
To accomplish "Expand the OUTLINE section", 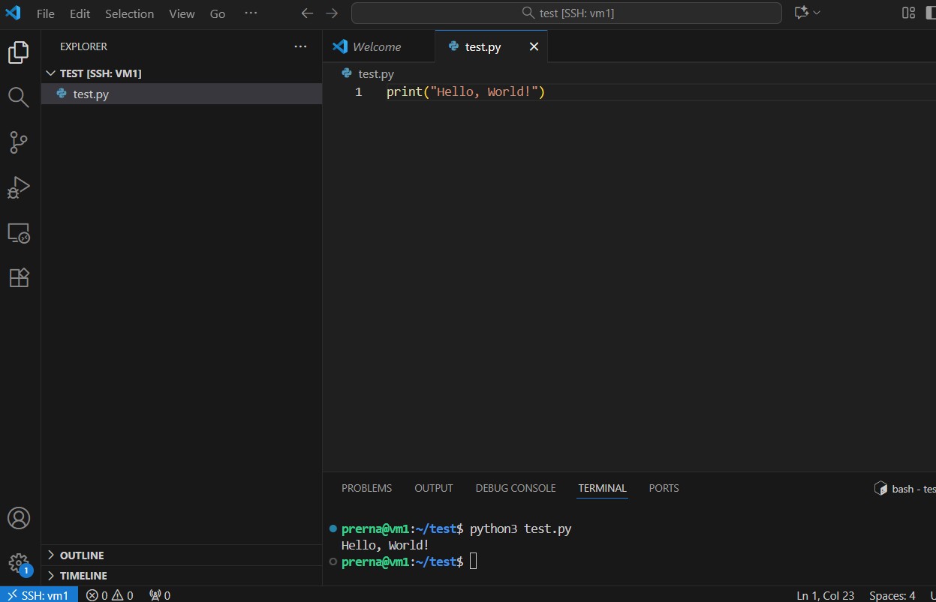I will tap(82, 556).
